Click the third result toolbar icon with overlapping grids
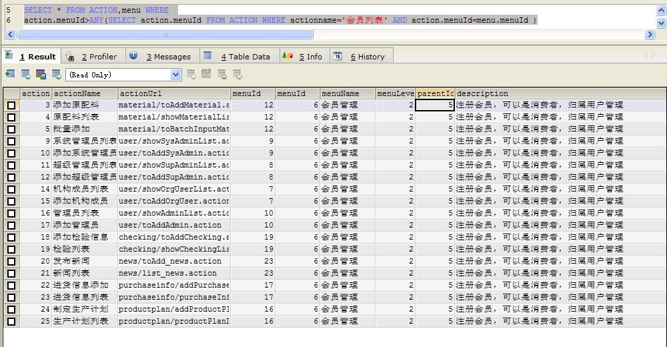 tap(41, 75)
